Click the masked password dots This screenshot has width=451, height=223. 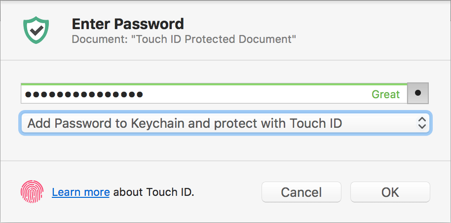pyautogui.click(x=84, y=94)
